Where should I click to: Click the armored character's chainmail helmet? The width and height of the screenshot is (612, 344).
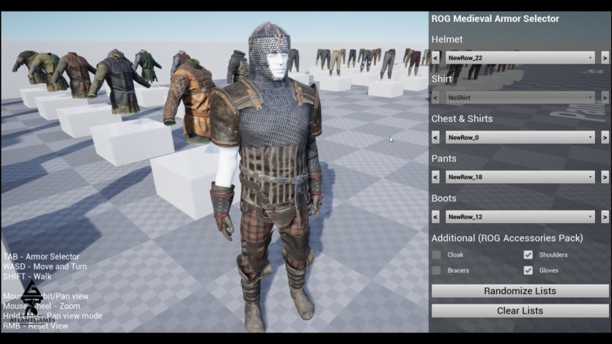(x=270, y=51)
